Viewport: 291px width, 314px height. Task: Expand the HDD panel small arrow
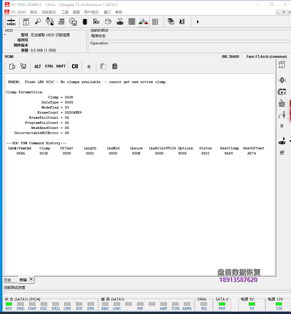click(x=4, y=35)
